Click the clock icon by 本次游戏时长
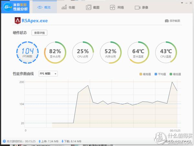The width and height of the screenshot is (194, 146). 4,141
